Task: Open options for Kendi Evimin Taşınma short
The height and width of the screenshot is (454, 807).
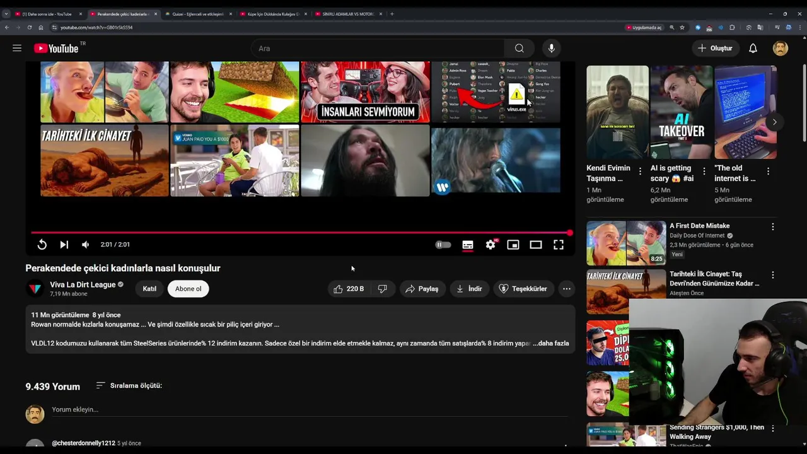Action: point(640,171)
